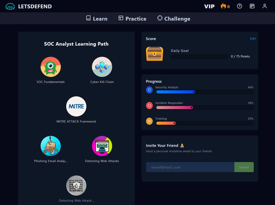This screenshot has width=275, height=205.
Task: Open the grey firewall course icon
Action: pos(76,185)
